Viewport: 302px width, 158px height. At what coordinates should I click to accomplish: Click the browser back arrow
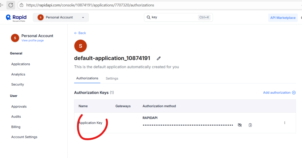tap(2, 5)
